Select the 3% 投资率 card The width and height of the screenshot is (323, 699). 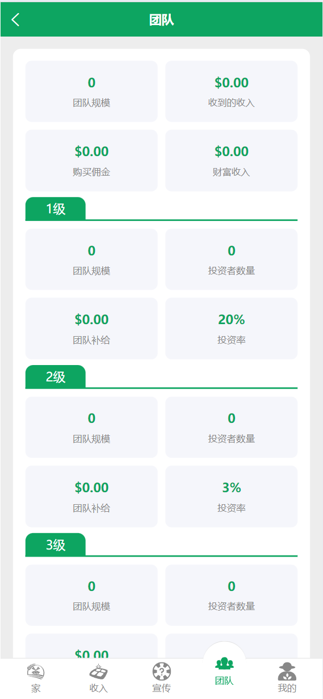[231, 497]
